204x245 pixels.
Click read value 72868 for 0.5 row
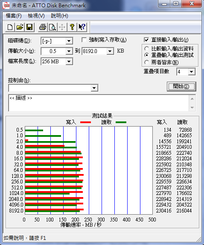coord(185,130)
